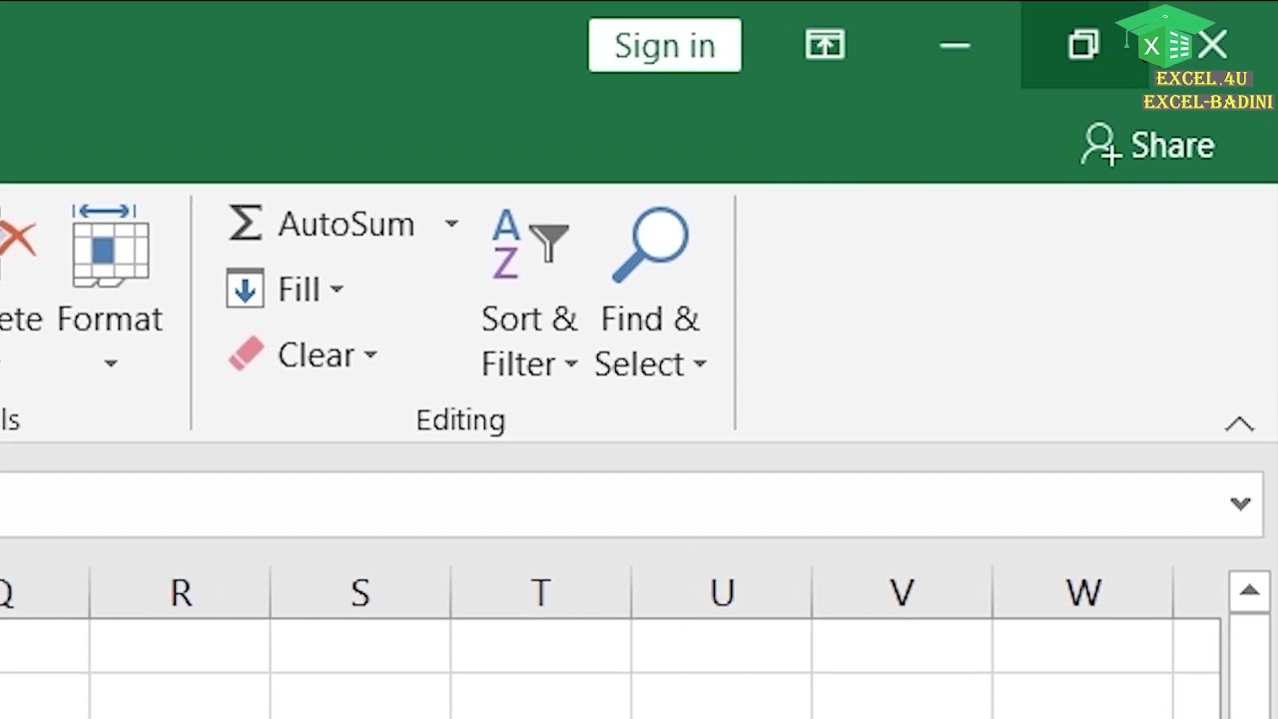Open the Format dropdown arrow

(x=111, y=363)
